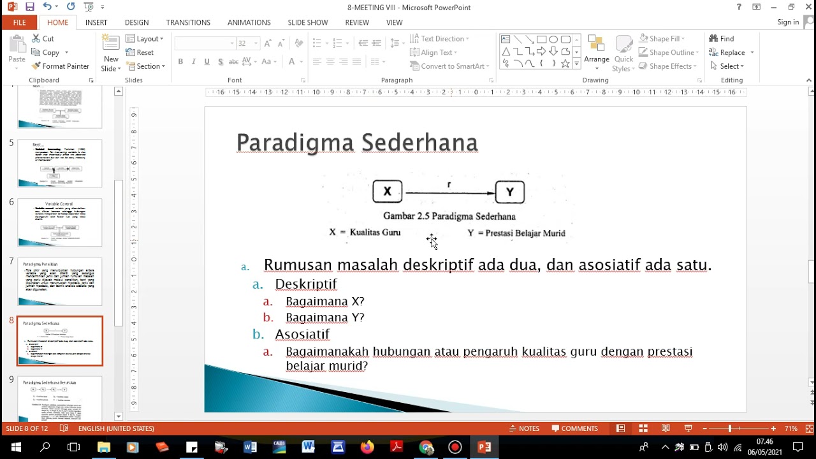The height and width of the screenshot is (459, 816).
Task: Switch to the TRANSITIONS tab
Action: coord(188,22)
